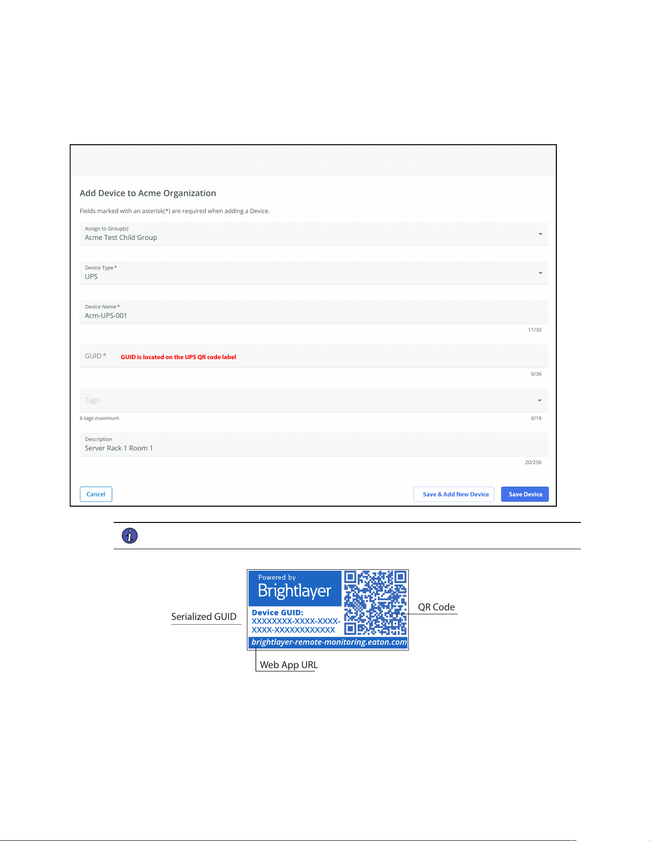This screenshot has height=841, width=650.
Task: Click the Web App URL callout label
Action: point(288,665)
